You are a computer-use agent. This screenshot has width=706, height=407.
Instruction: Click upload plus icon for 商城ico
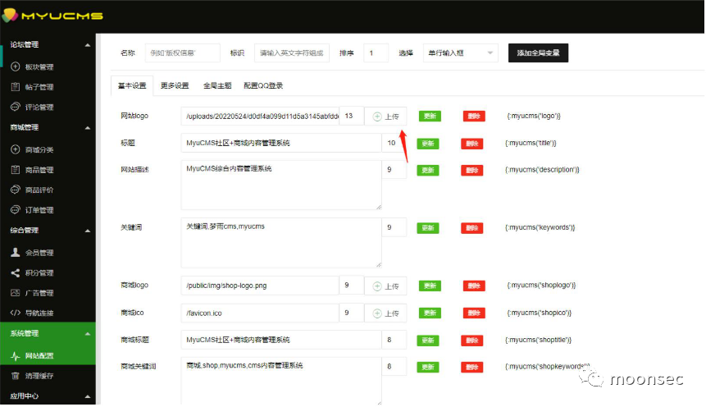click(x=377, y=313)
